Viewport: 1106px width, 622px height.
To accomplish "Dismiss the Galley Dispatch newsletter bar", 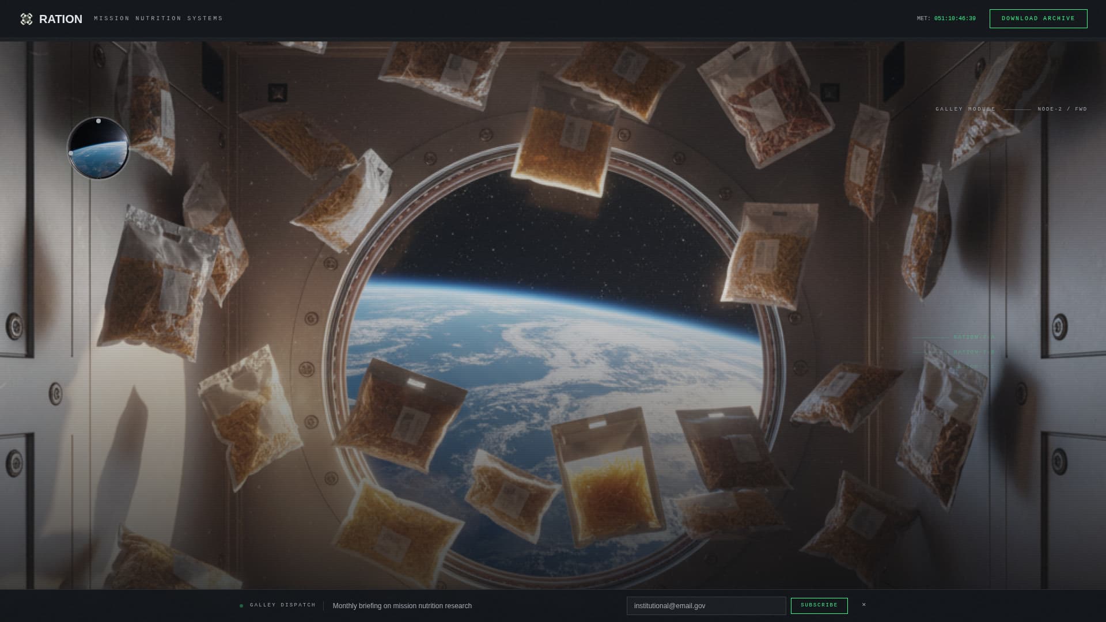I will 863,605.
